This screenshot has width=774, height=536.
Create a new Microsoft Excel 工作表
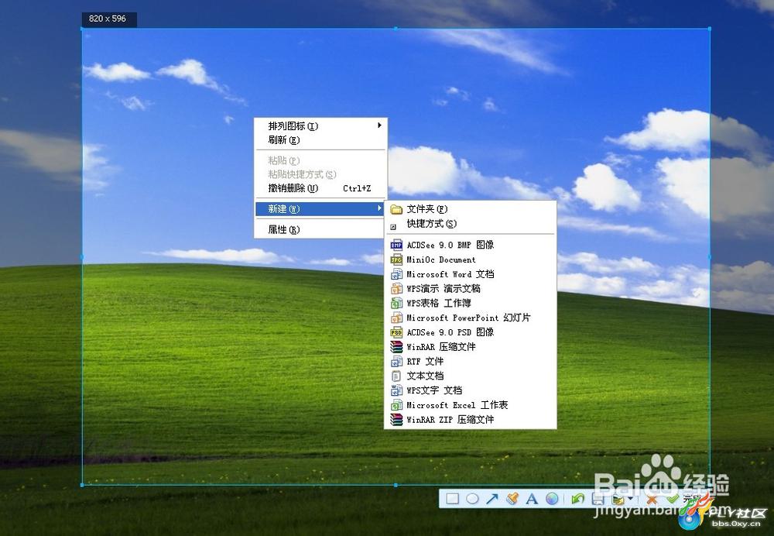tap(471, 405)
